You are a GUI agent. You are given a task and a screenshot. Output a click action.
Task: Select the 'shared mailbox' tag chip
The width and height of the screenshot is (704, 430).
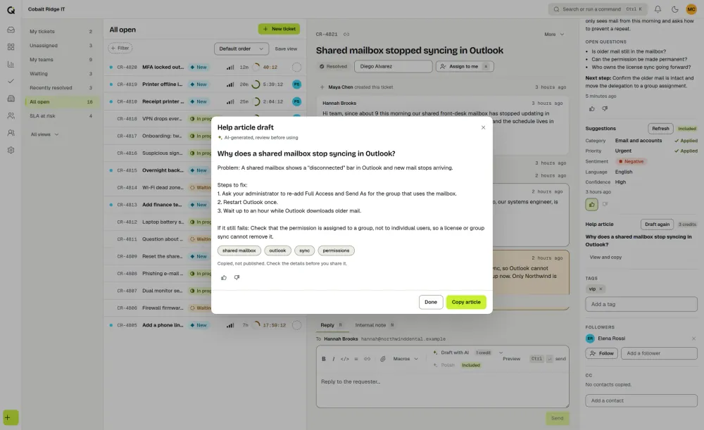pos(239,251)
